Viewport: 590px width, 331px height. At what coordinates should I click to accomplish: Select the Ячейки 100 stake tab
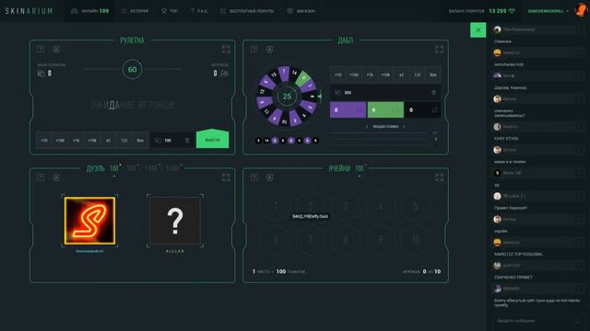pyautogui.click(x=360, y=168)
